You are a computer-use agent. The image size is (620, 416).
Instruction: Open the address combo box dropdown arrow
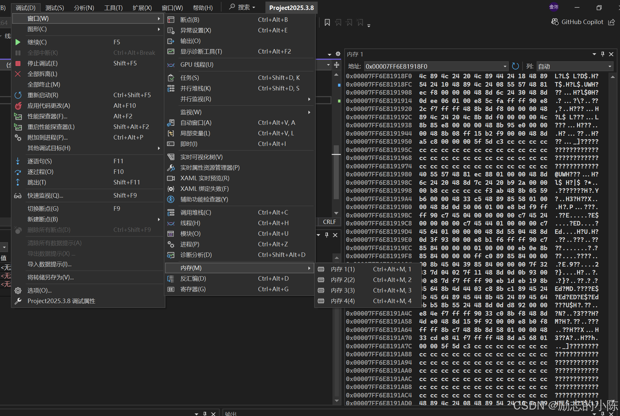(x=505, y=66)
